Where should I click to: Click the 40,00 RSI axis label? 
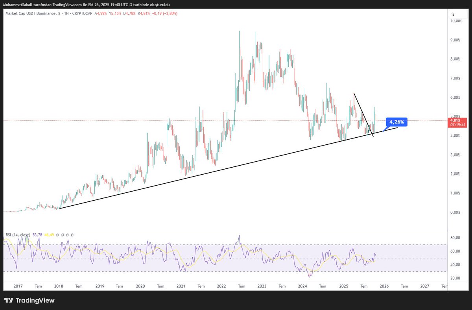[455, 265]
